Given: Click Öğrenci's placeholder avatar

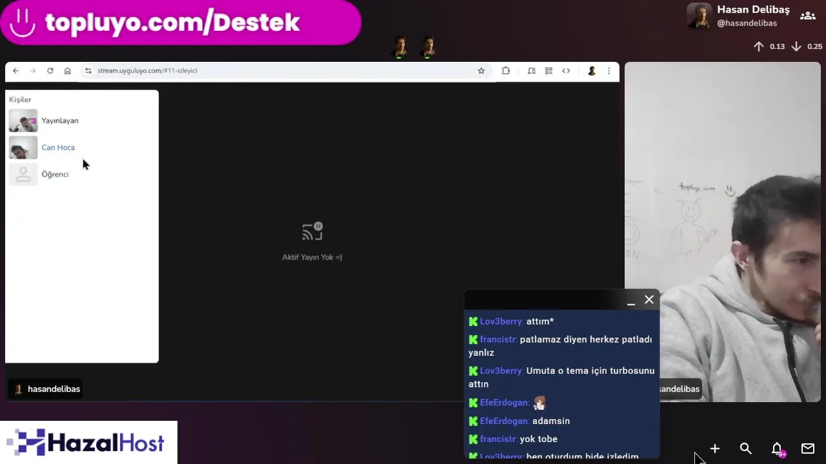Looking at the screenshot, I should pos(23,175).
